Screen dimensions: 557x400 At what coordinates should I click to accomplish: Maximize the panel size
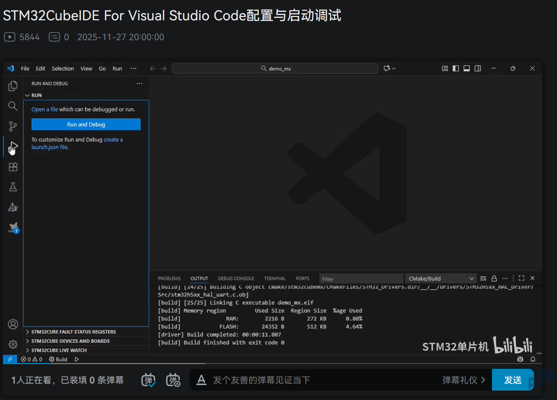pos(521,278)
